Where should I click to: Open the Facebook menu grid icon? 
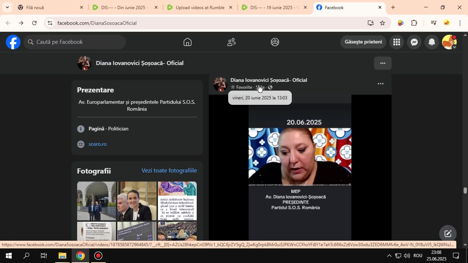[397, 42]
